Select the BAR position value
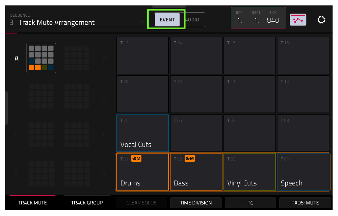 tap(240, 20)
